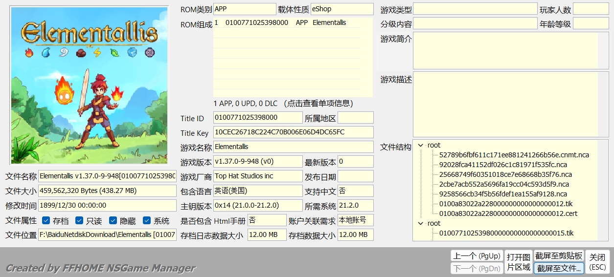614x277 pixels.
Task: Collapse the first root node in file structure
Action: coord(420,145)
